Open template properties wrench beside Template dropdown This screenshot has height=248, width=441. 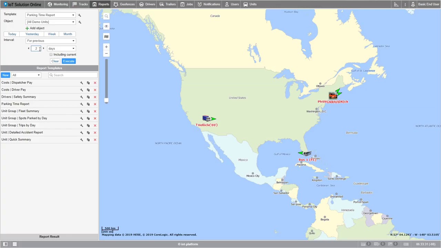(80, 15)
